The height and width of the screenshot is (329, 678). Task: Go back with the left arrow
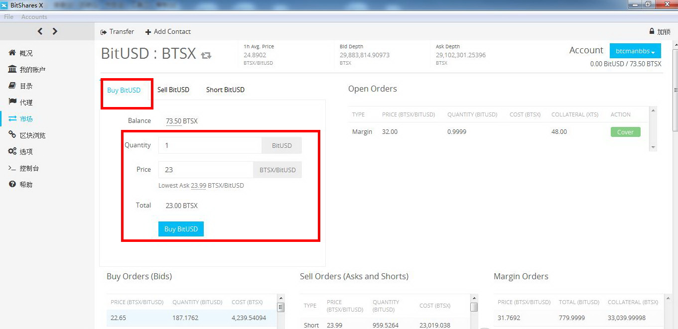pyautogui.click(x=40, y=31)
